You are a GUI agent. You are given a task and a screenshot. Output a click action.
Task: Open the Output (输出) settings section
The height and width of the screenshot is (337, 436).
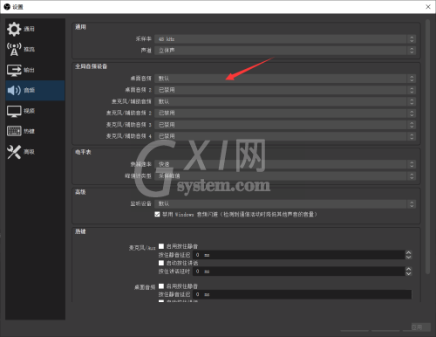pos(35,70)
